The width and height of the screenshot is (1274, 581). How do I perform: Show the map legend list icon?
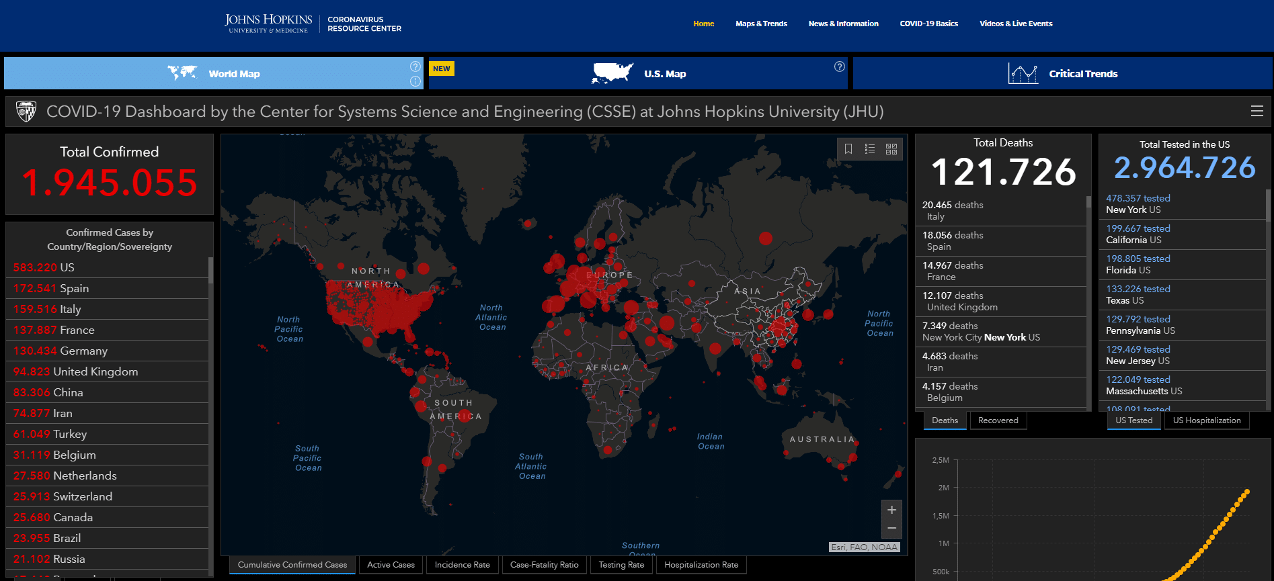click(870, 149)
